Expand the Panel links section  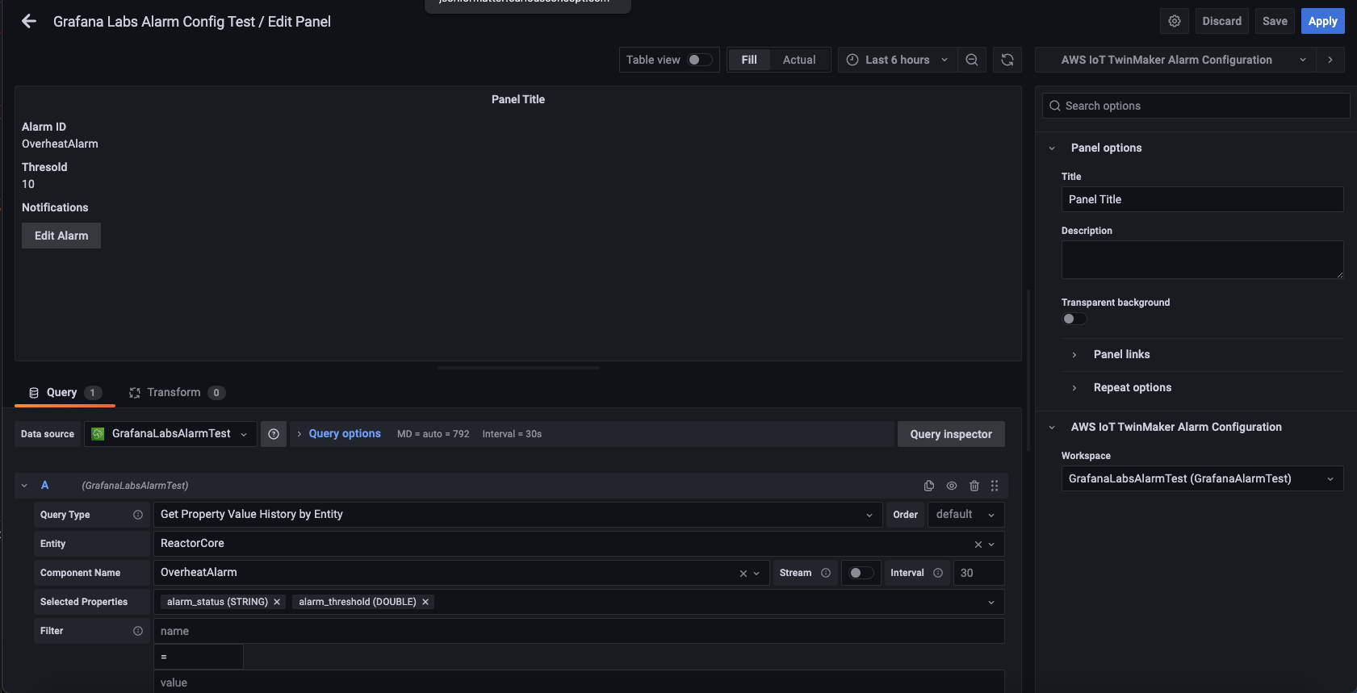[1121, 354]
